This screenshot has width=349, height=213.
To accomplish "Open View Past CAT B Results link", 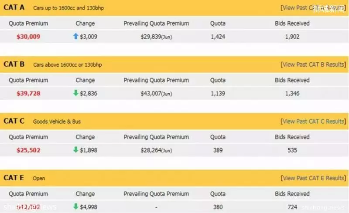I will [313, 64].
